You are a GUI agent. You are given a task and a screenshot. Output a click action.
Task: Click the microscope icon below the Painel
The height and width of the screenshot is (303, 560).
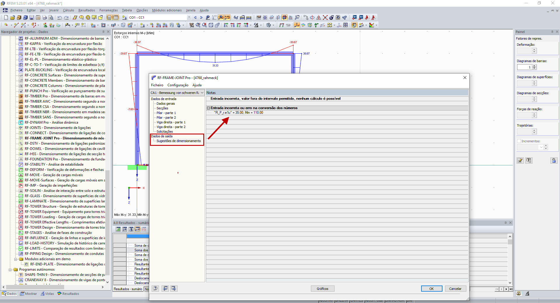click(527, 293)
